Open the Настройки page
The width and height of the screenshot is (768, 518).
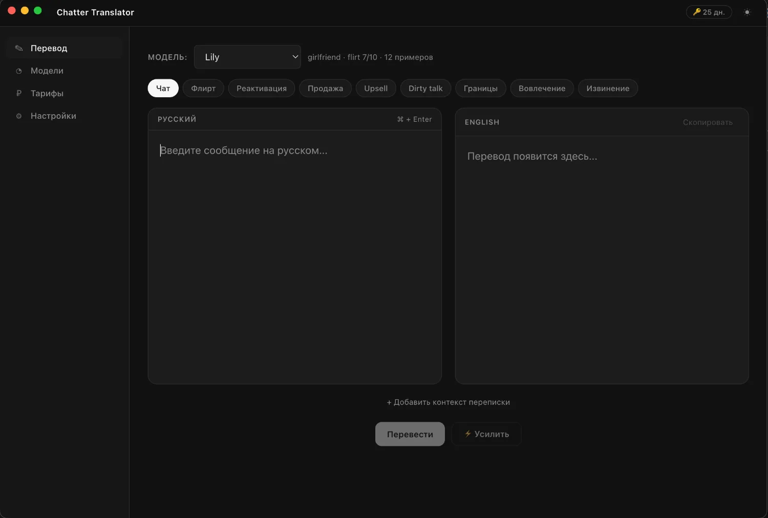(x=65, y=116)
